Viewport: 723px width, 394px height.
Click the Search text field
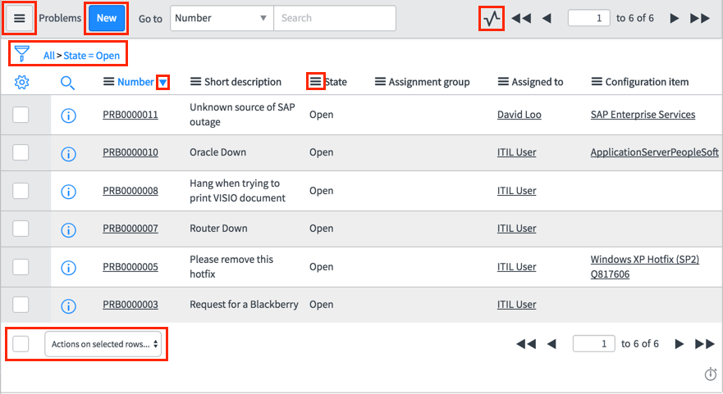point(334,18)
